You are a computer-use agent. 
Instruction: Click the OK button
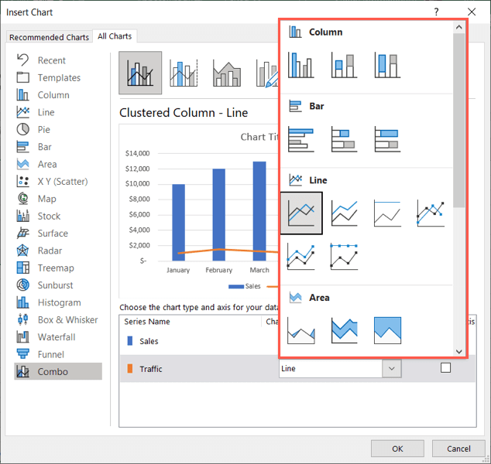click(x=397, y=449)
